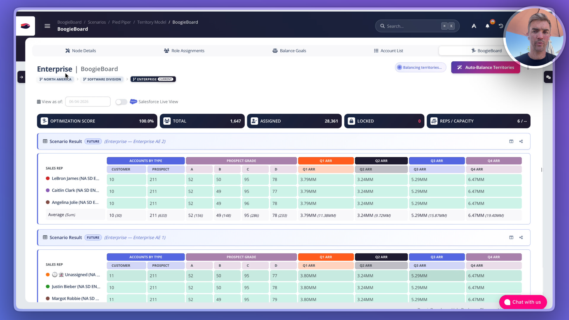
Task: Click the first table's Accounts By Type header
Action: tap(146, 161)
